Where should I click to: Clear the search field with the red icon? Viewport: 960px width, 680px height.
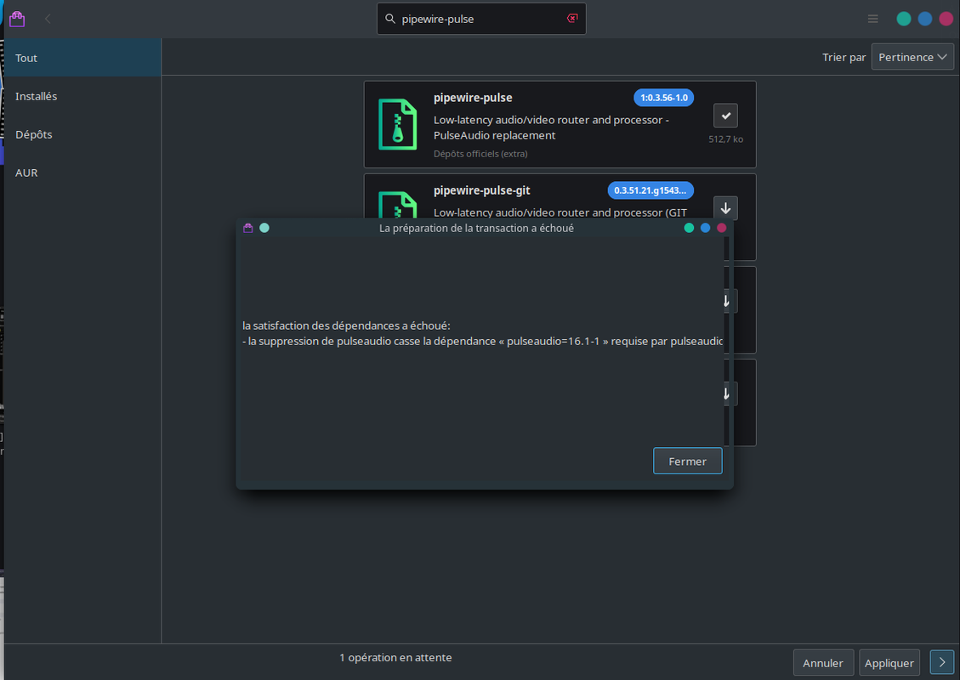pyautogui.click(x=572, y=19)
